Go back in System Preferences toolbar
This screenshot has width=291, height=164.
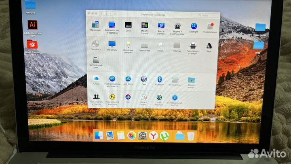101,14
